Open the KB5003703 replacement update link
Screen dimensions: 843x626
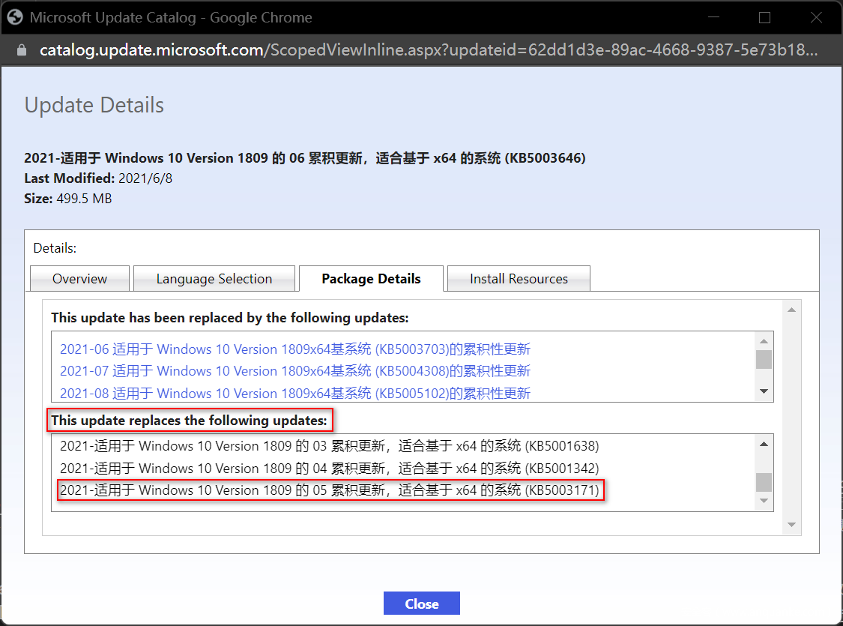(295, 349)
